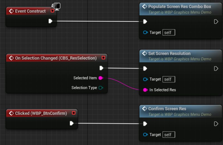
Task: Click the self field in Populate Screen Res node
Action: [x=169, y=32]
